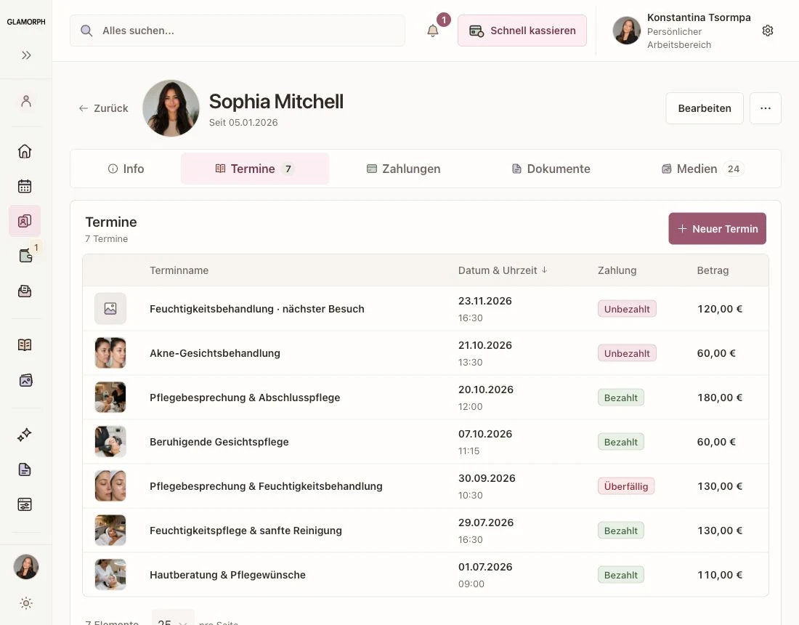The height and width of the screenshot is (625, 799).
Task: Open the sparkles AI icon in sidebar
Action: pos(25,435)
